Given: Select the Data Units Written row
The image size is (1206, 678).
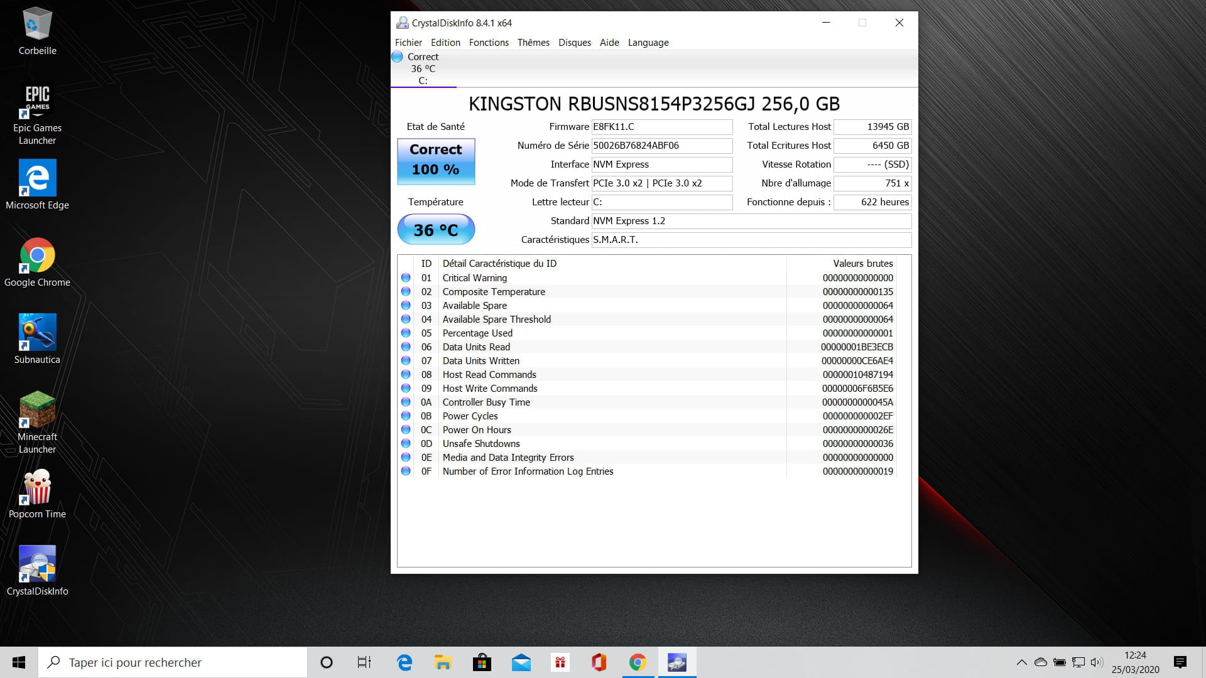Looking at the screenshot, I should (648, 361).
